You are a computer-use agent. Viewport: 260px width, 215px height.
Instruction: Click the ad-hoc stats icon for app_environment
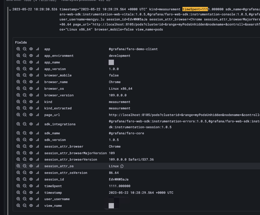point(37,55)
